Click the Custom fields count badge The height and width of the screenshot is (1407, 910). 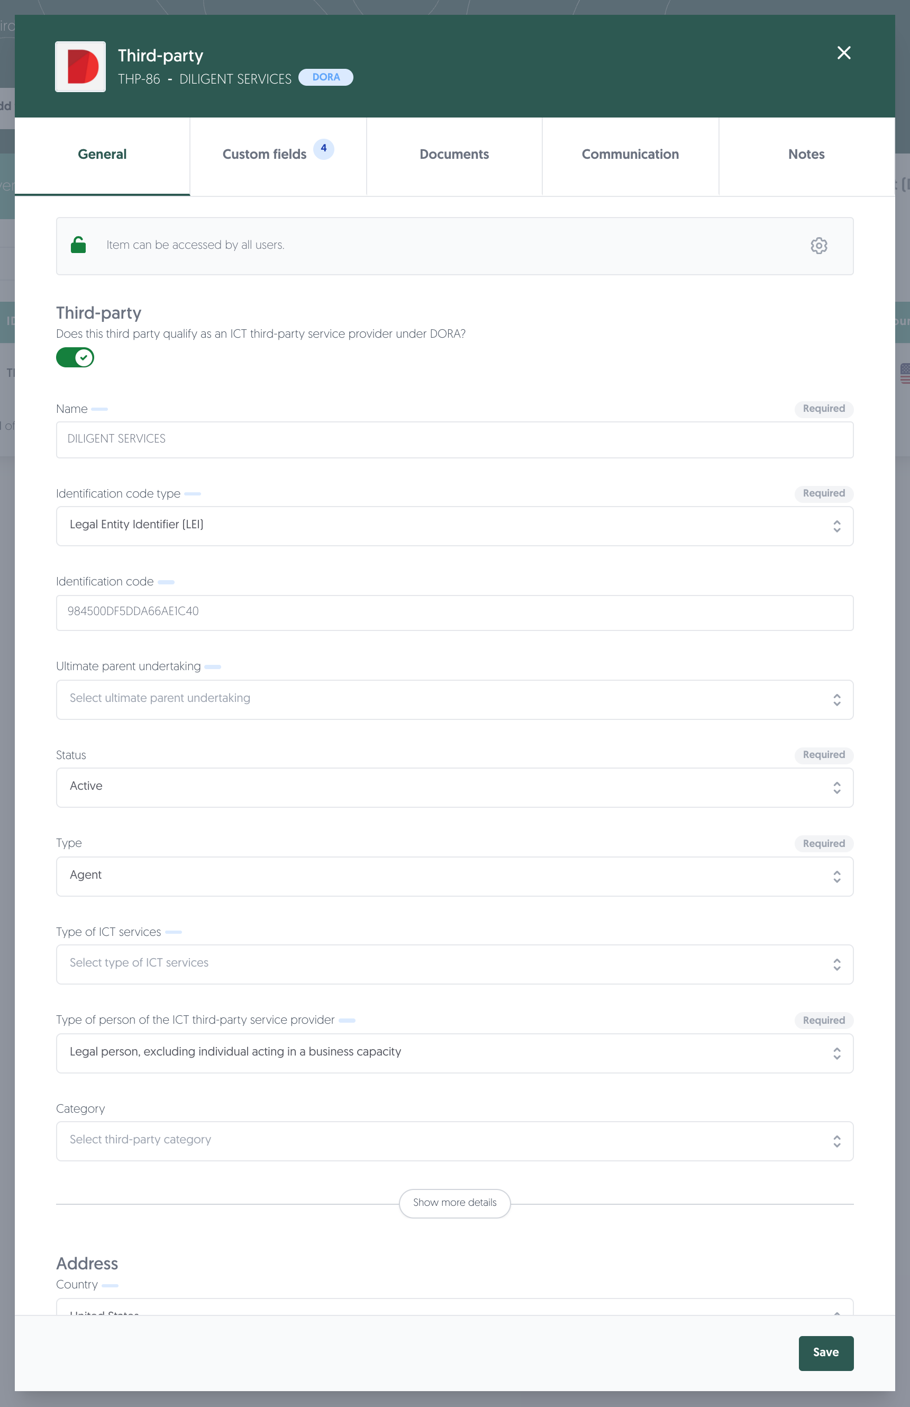tap(324, 148)
